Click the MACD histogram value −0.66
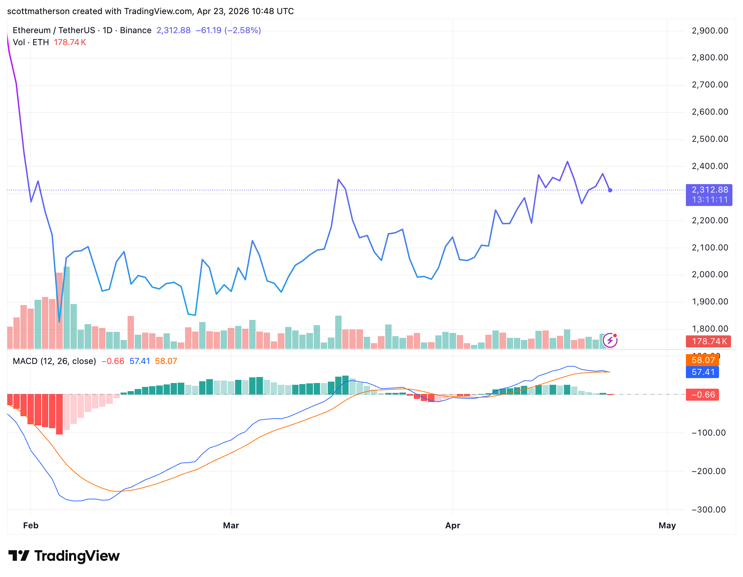 click(x=112, y=361)
